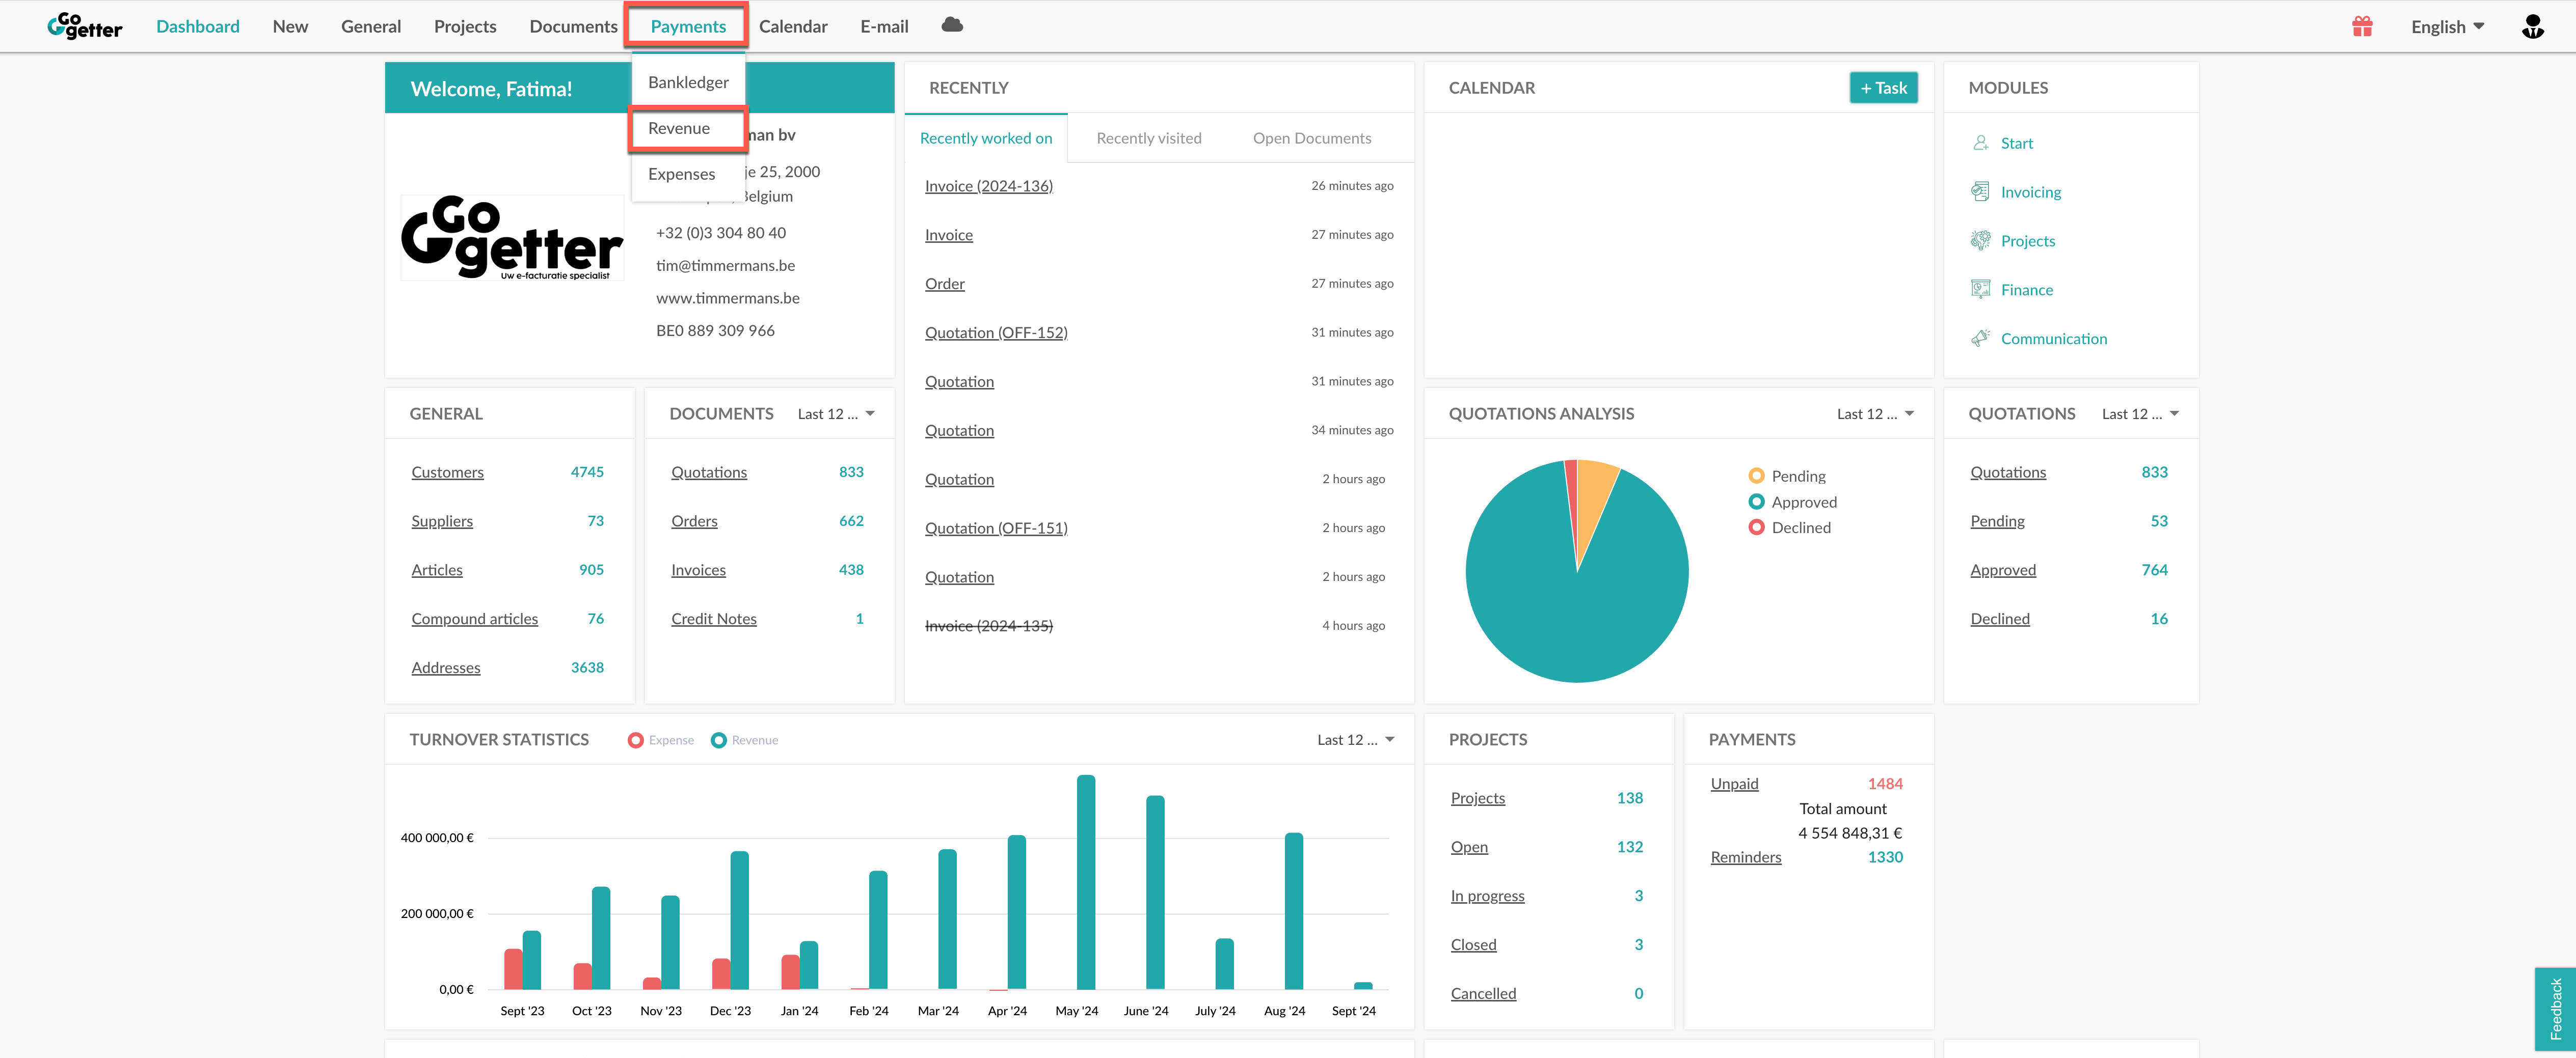Open Quotation (OFF-152) link
Screen dimensions: 2576x1058
tap(996, 332)
